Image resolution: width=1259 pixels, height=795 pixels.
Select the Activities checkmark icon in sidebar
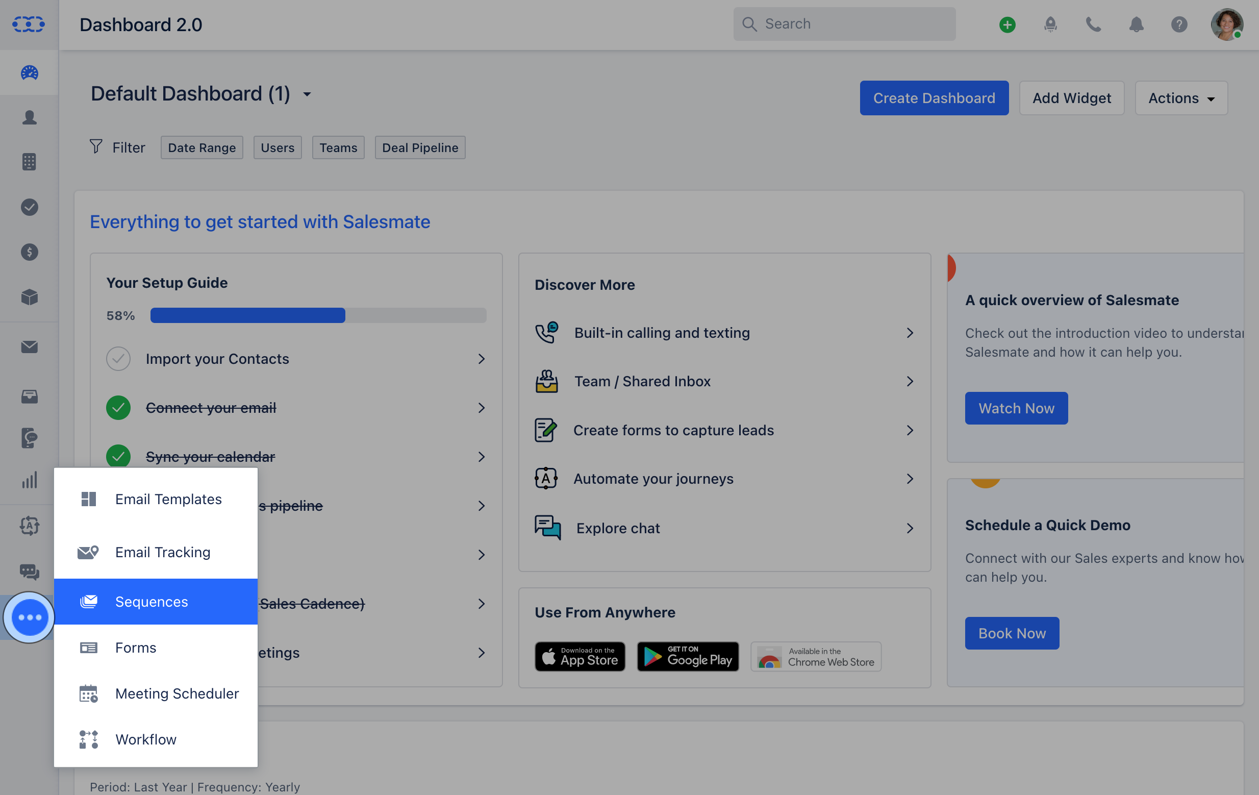point(29,207)
